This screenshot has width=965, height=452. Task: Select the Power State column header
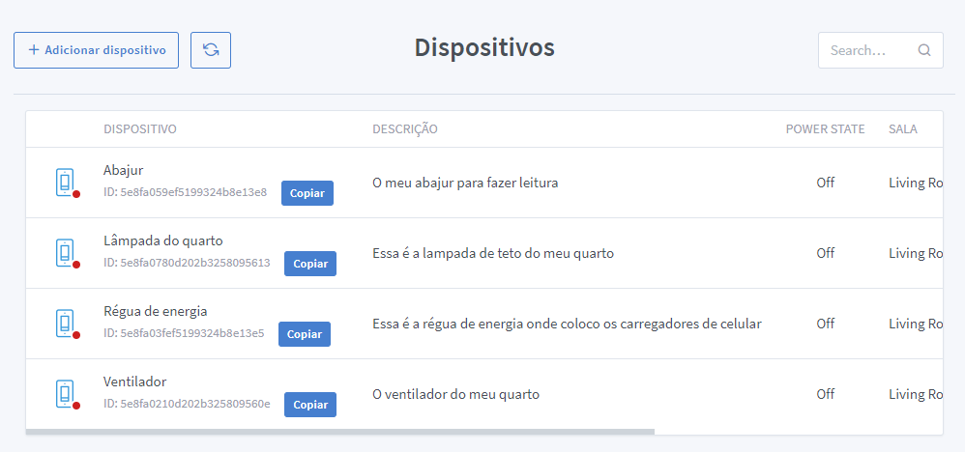[825, 129]
